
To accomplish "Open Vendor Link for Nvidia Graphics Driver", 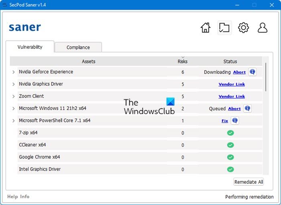I will (x=232, y=84).
